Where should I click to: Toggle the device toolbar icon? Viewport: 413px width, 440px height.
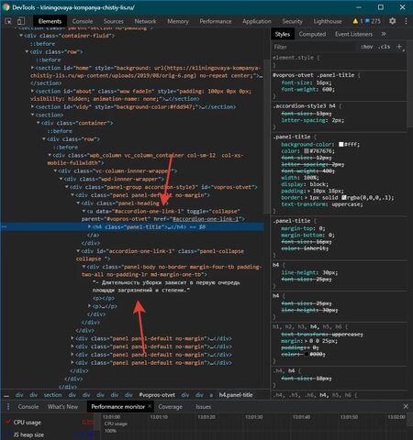(20, 21)
